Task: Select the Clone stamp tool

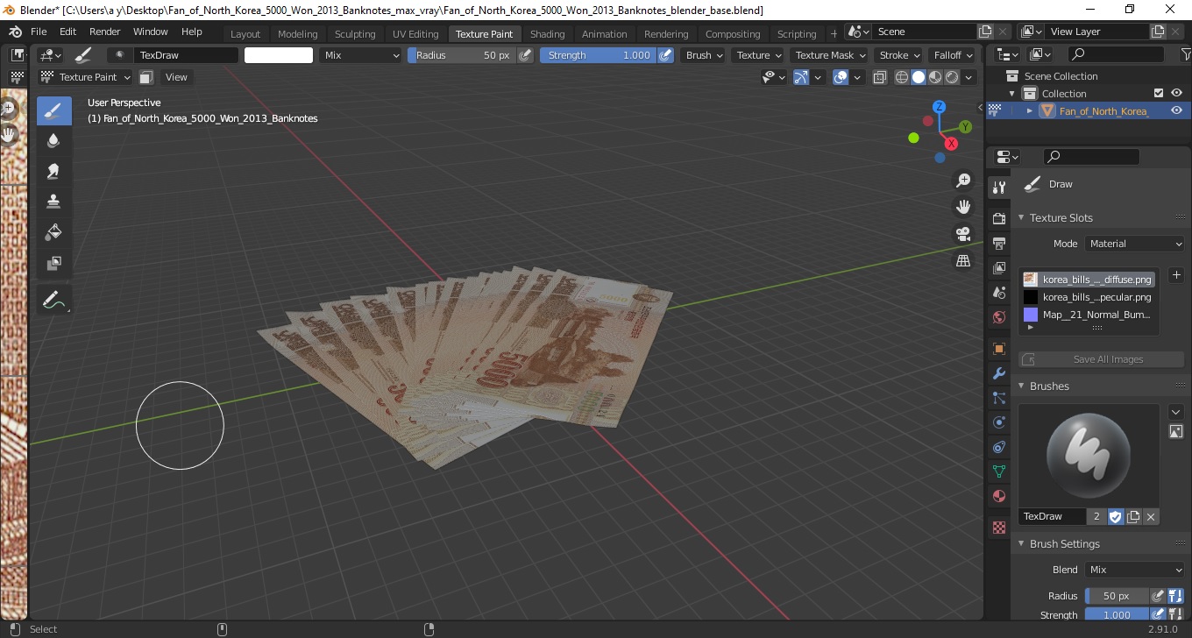Action: (53, 201)
